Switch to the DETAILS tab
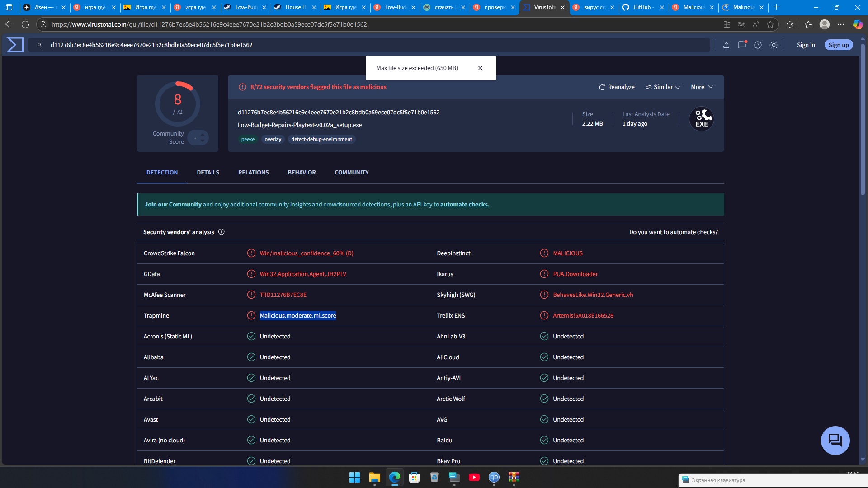Image resolution: width=868 pixels, height=488 pixels. tap(208, 173)
